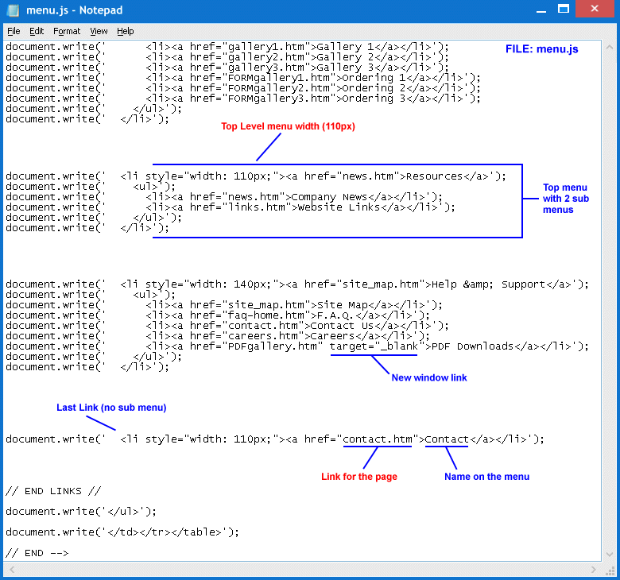The width and height of the screenshot is (620, 580).
Task: Maximize the Notepad window
Action: click(x=563, y=9)
